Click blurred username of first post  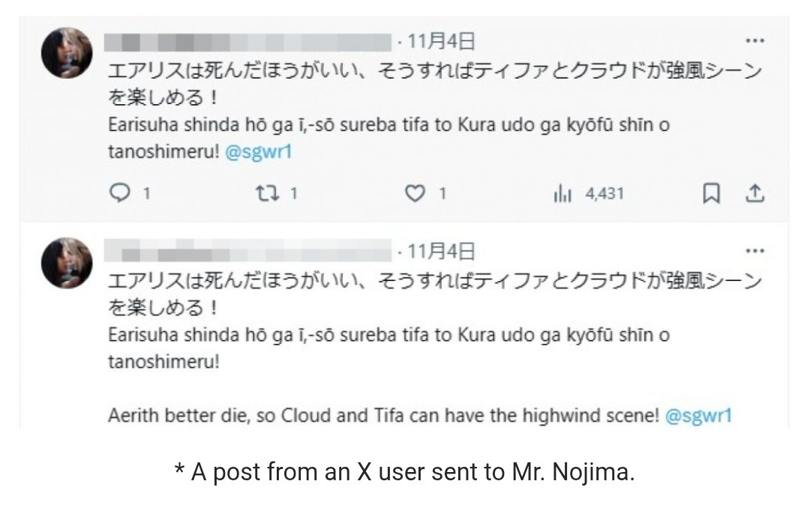coord(247,42)
